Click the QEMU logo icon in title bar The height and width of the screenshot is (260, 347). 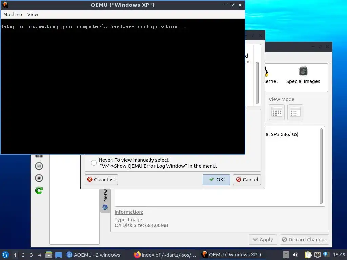(x=5, y=5)
